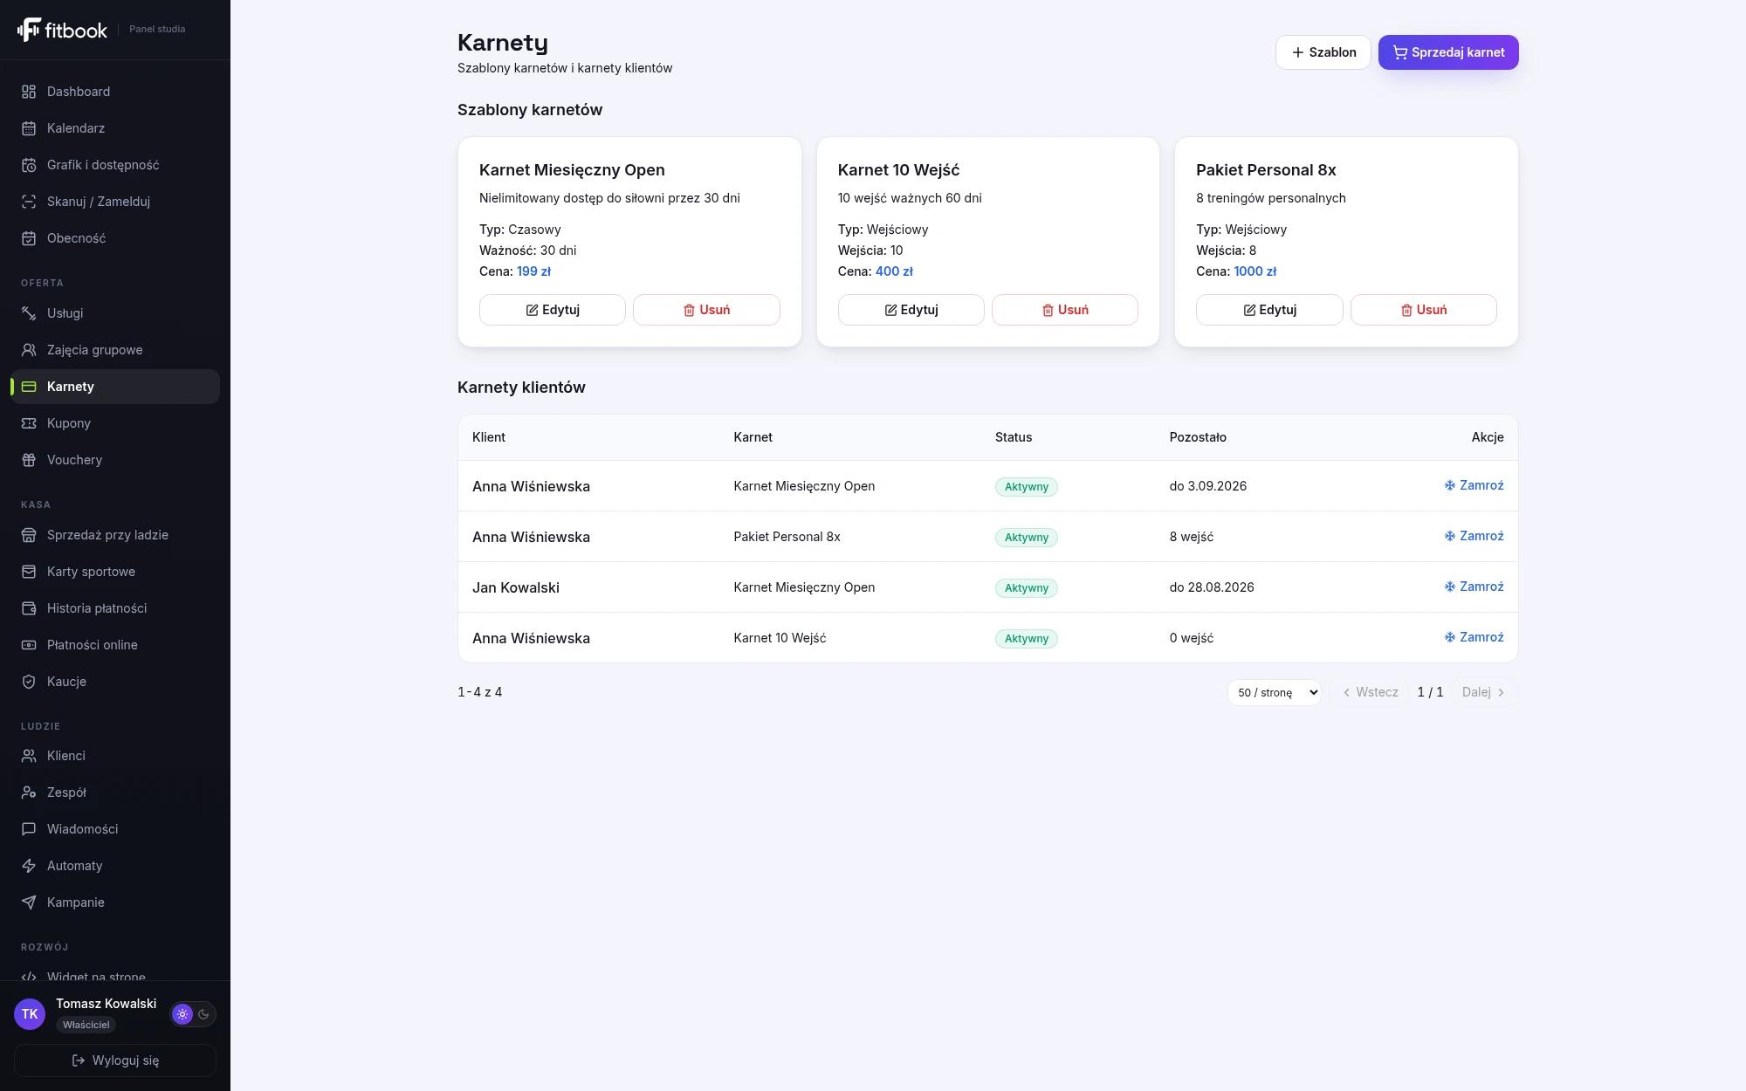Viewport: 1746px width, 1091px height.
Task: Open the Zespół menu item
Action: [x=115, y=793]
